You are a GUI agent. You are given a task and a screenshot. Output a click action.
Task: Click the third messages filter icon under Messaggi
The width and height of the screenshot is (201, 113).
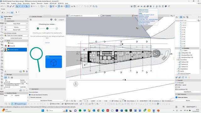coord(12,78)
